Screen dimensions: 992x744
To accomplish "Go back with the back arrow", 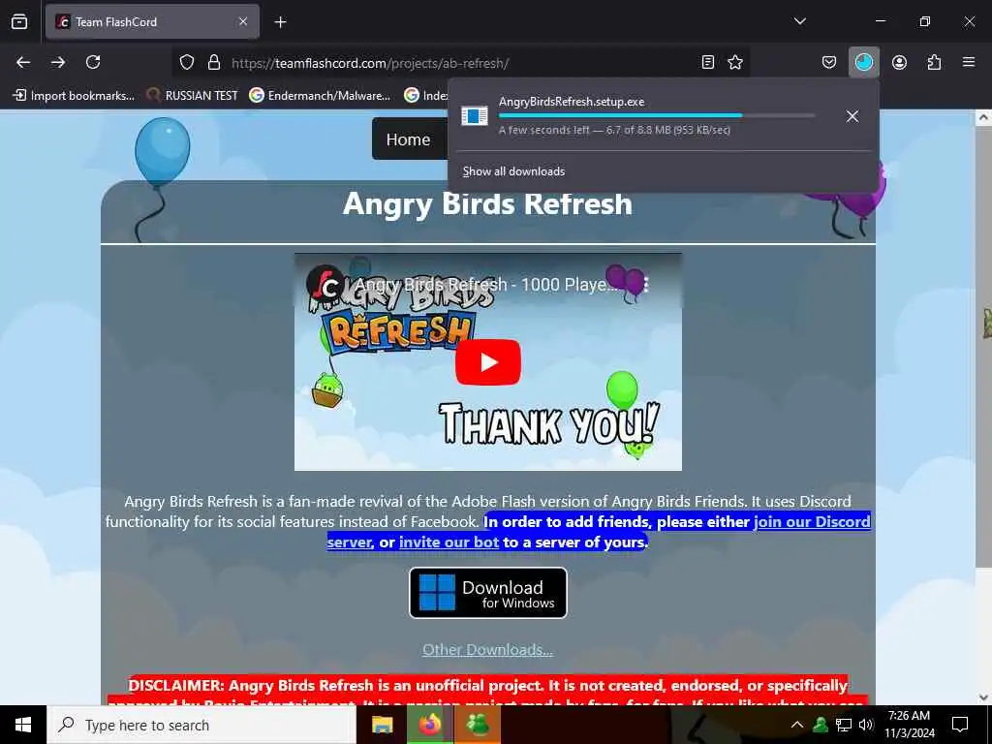I will pyautogui.click(x=23, y=62).
